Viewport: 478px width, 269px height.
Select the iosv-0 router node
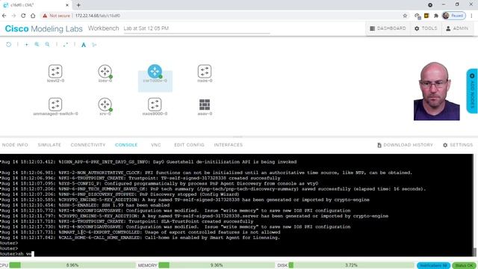click(105, 72)
